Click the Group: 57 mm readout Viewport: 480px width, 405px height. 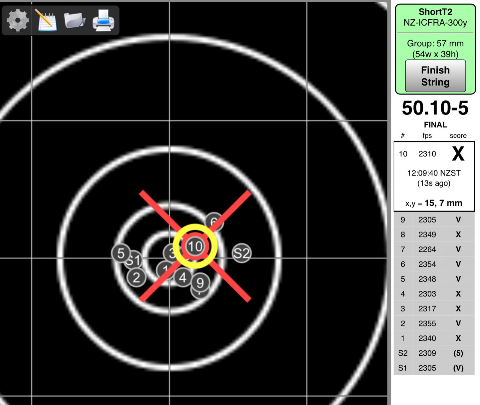(435, 44)
